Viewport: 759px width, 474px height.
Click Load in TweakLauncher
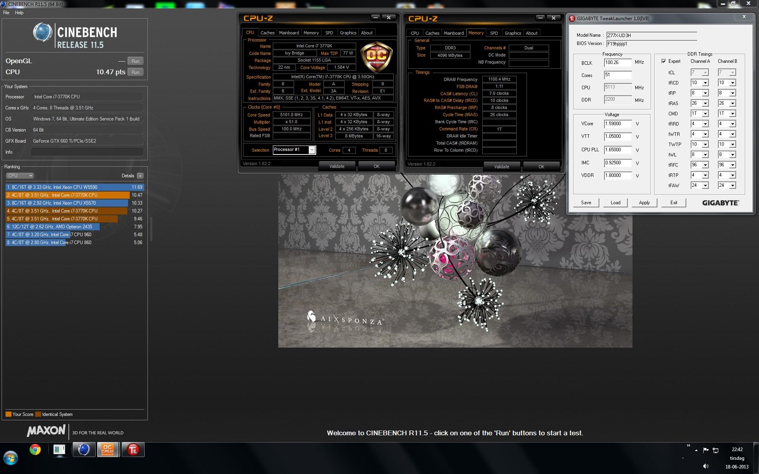click(x=616, y=203)
